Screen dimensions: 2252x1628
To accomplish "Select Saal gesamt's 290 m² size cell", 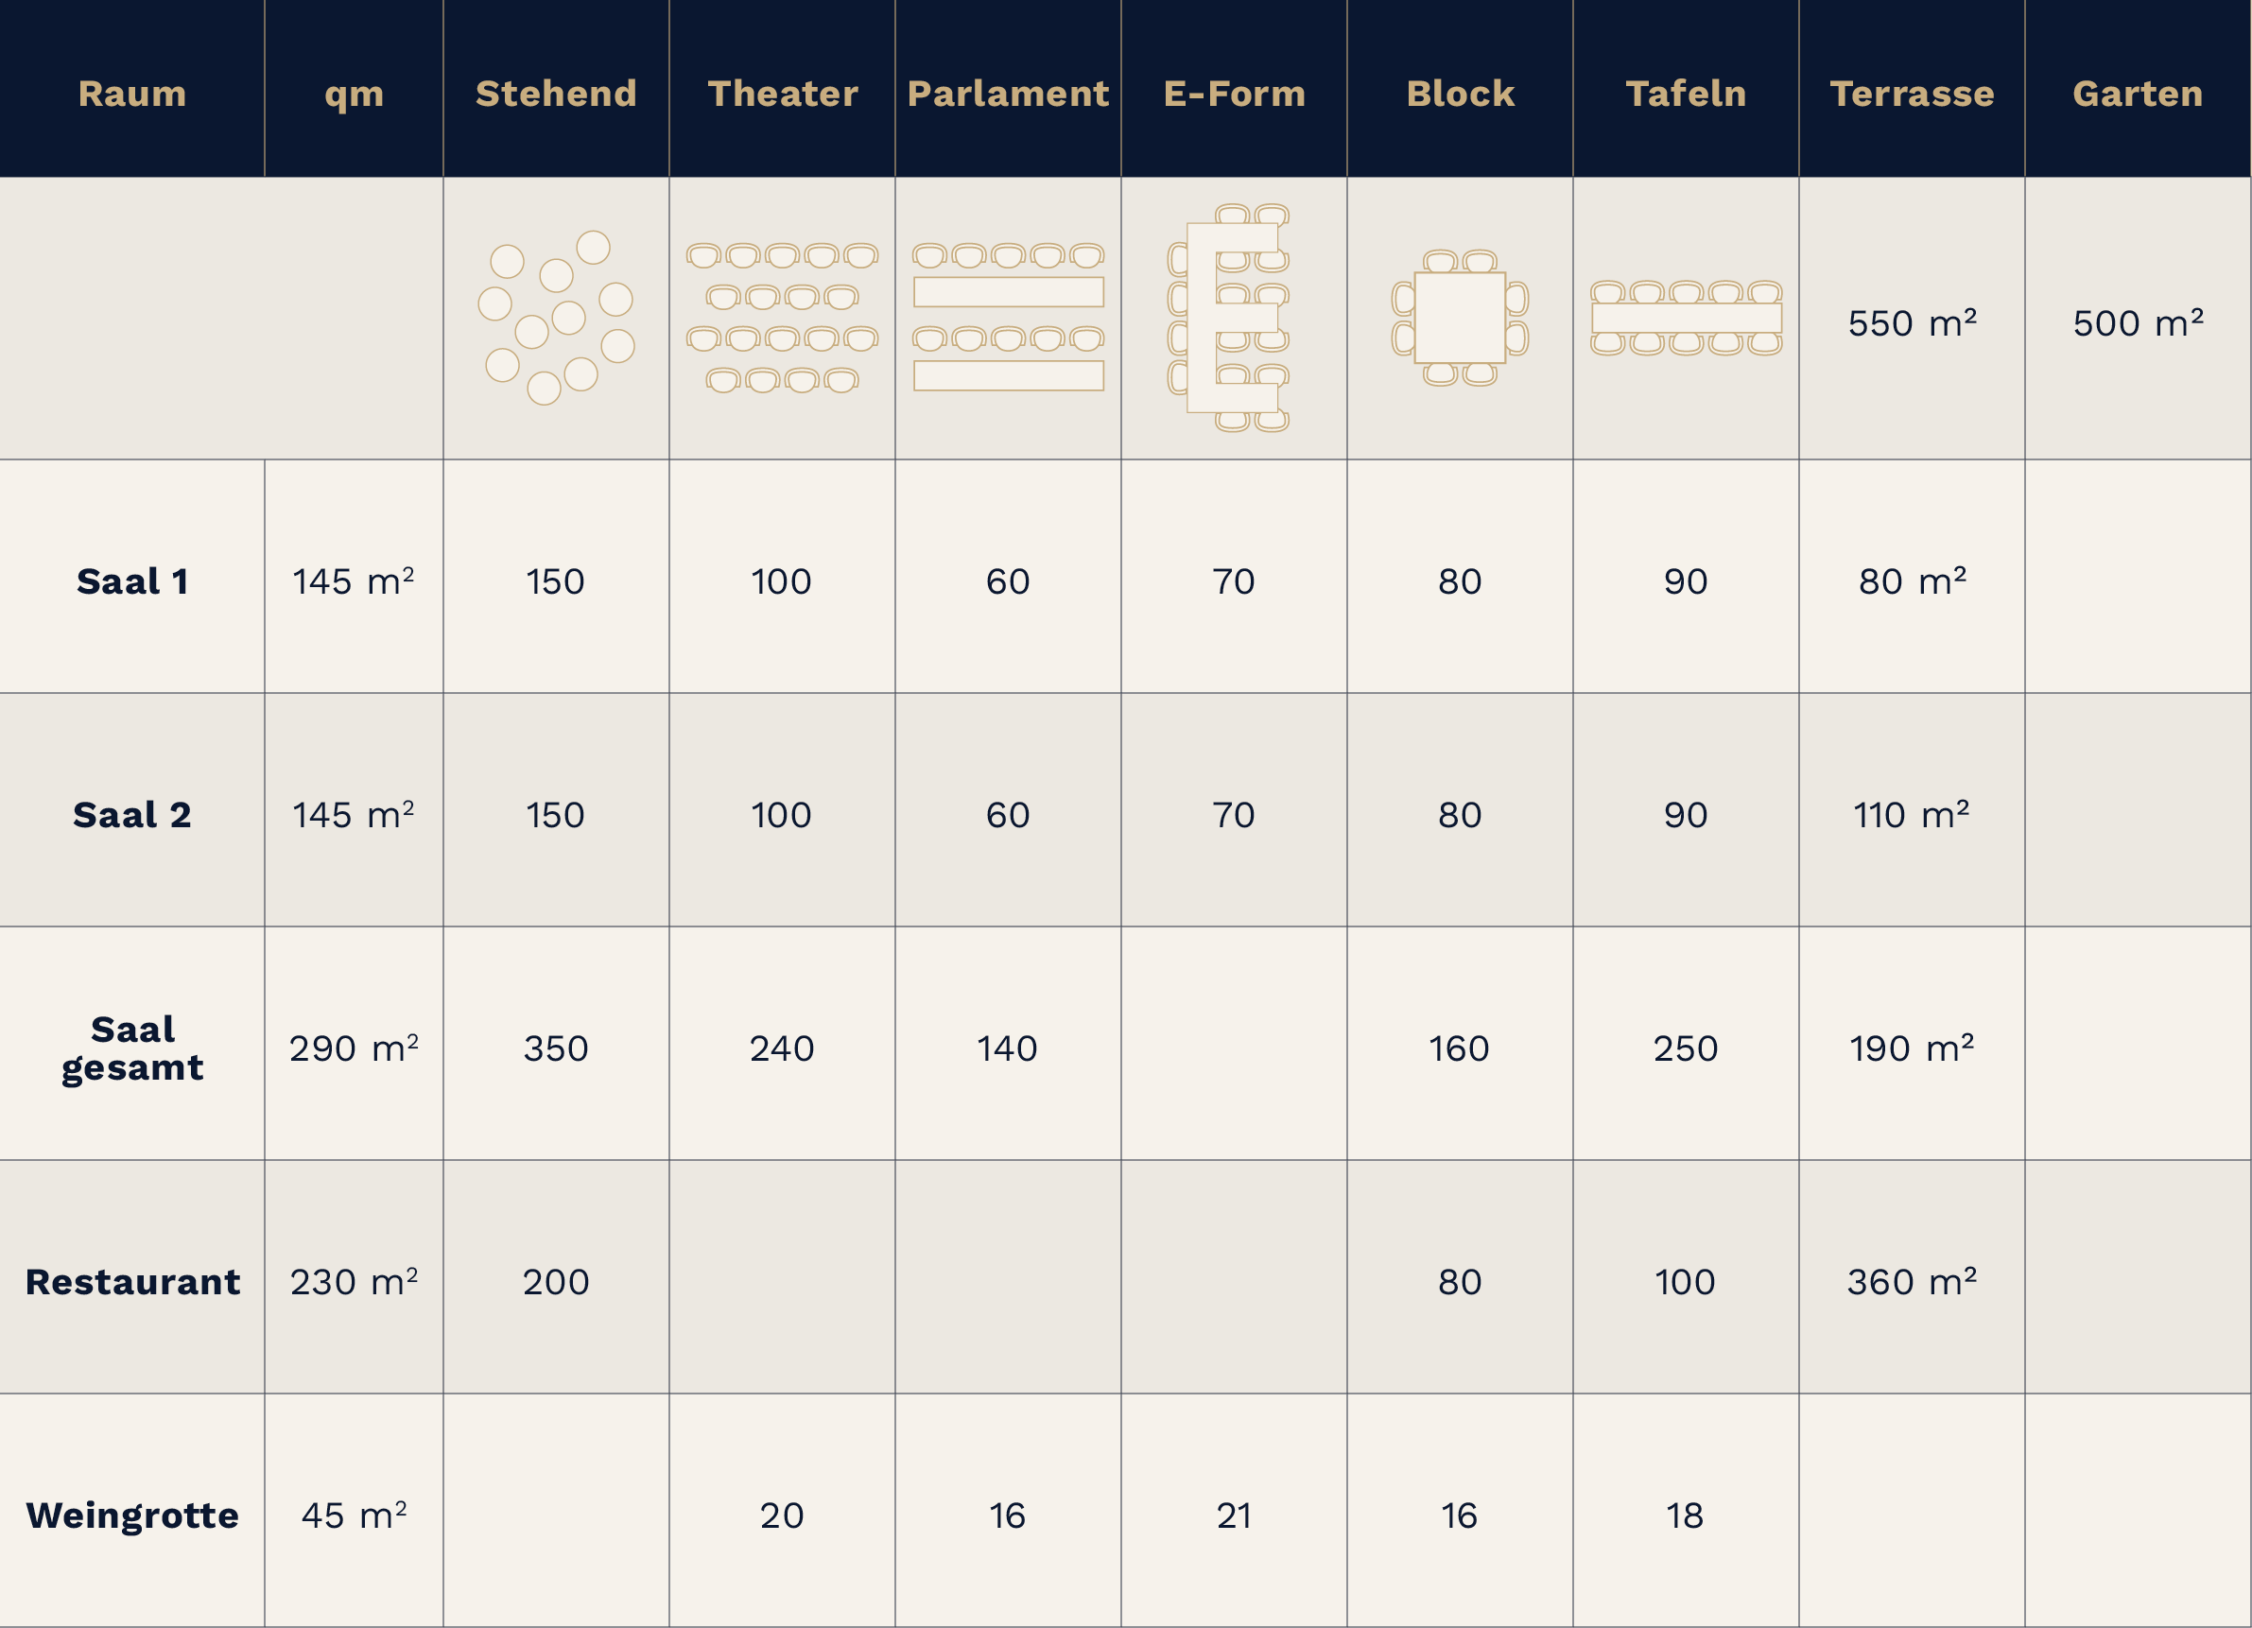I will click(354, 1048).
